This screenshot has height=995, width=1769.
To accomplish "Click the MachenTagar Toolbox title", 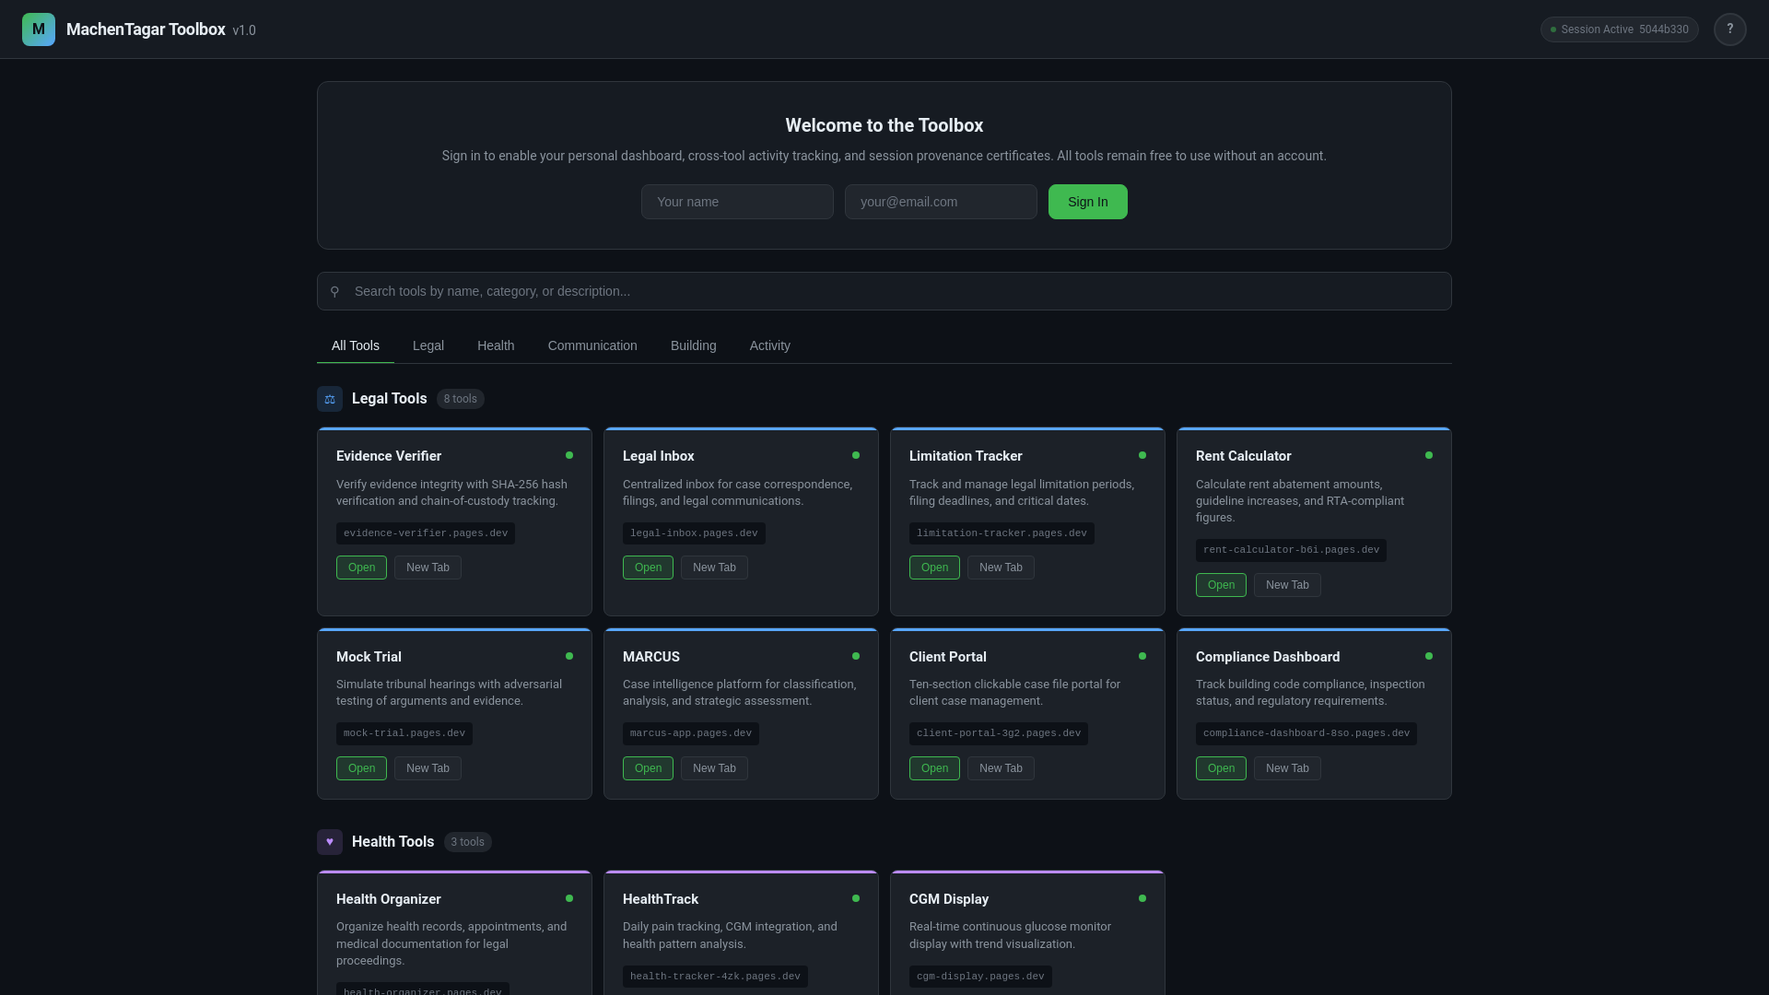I will pyautogui.click(x=146, y=29).
